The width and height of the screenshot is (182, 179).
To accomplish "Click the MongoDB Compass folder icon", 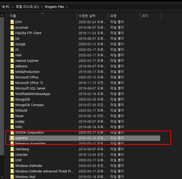I will 12,105.
